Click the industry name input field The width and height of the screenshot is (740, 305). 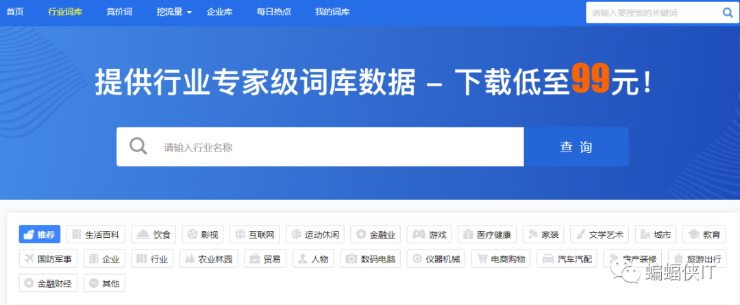point(320,147)
